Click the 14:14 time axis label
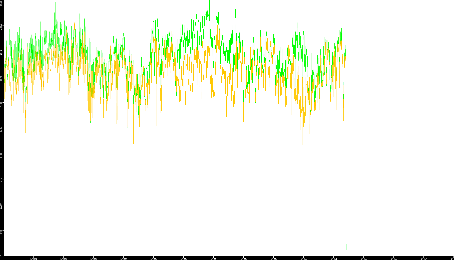 click(x=424, y=259)
